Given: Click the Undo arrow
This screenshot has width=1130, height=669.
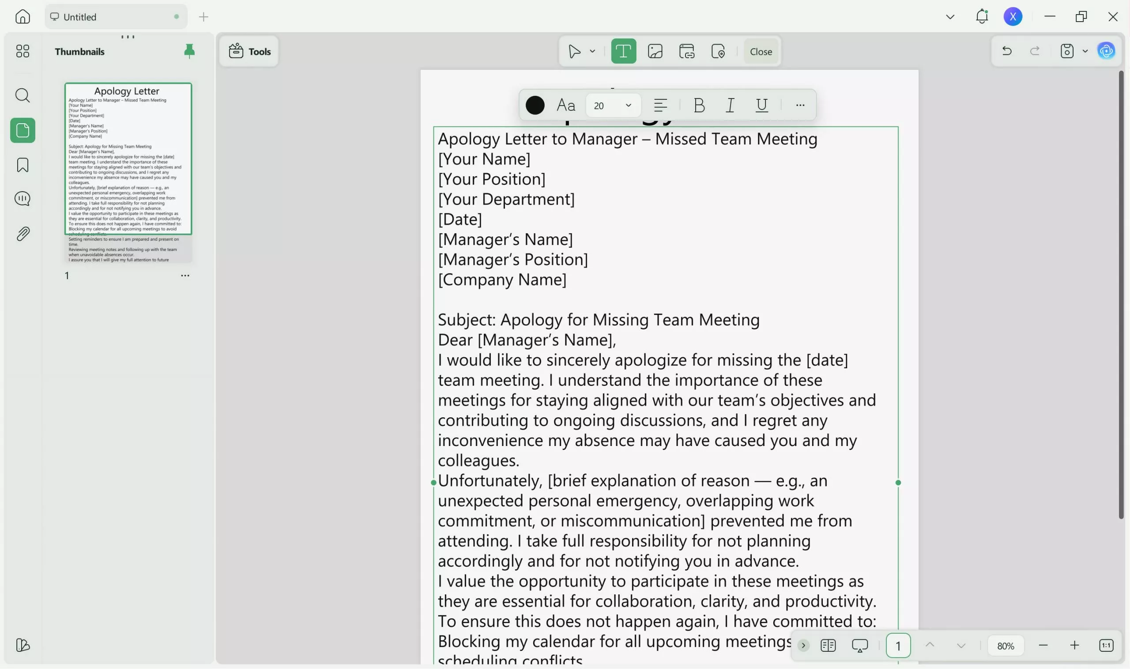Looking at the screenshot, I should [1006, 50].
